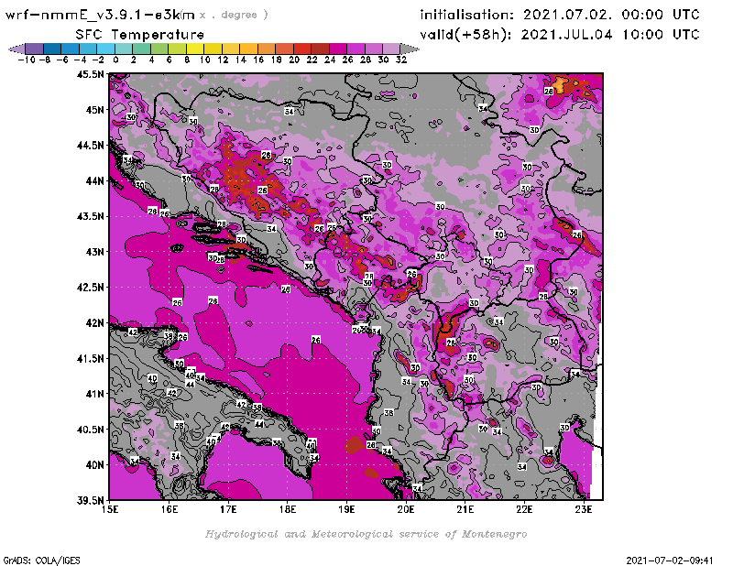This screenshot has height=566, width=733.
Task: Click the 'valid(+58h): 2021.JUL.04 10:00 UTC' line
Action: [x=560, y=35]
